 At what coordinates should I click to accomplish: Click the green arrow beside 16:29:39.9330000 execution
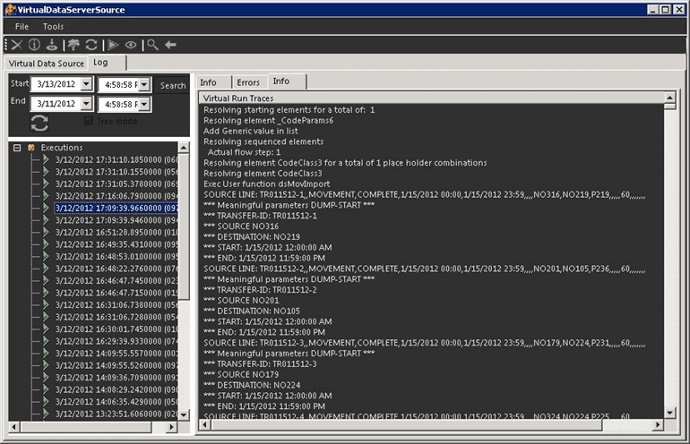point(46,341)
